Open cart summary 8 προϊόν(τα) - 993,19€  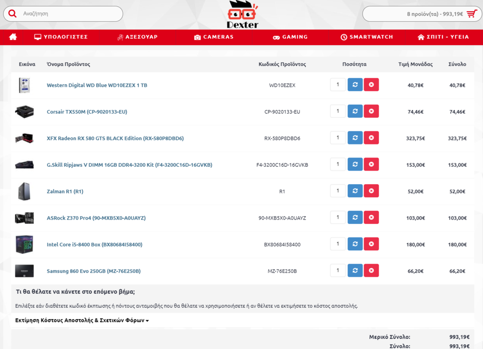click(421, 14)
